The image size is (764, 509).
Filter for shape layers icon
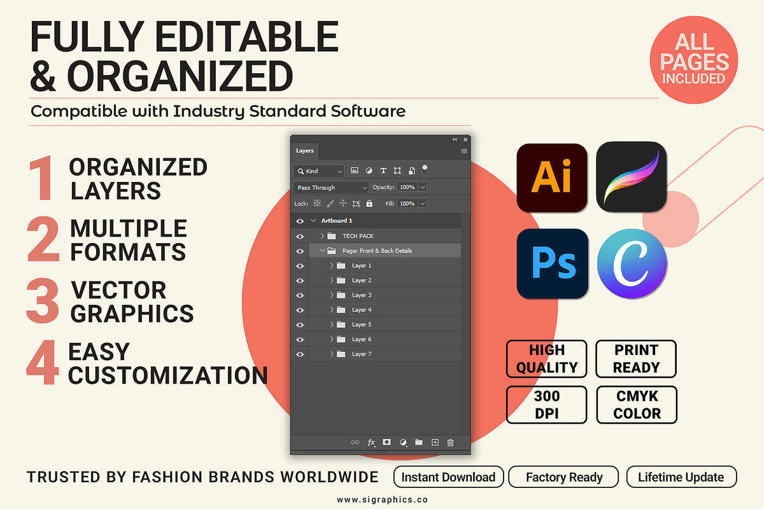pos(397,171)
